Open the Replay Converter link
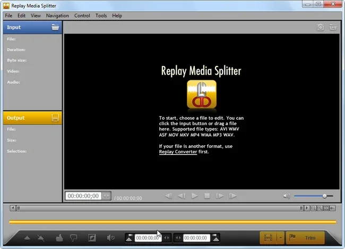Viewport: 345px width, 249px height. point(178,152)
